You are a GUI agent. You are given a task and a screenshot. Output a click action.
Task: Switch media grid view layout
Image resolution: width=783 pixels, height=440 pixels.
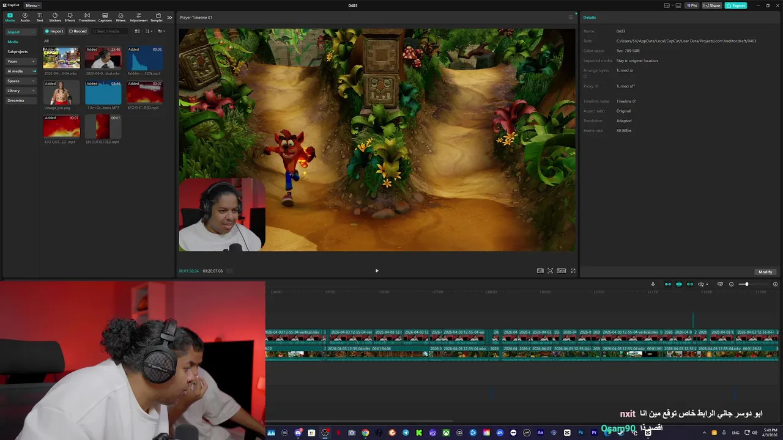pos(137,31)
